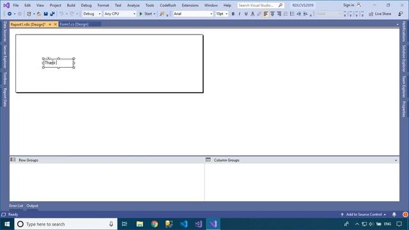The width and height of the screenshot is (409, 230).
Task: Click the Redo toolbar icon
Action: [x=72, y=14]
